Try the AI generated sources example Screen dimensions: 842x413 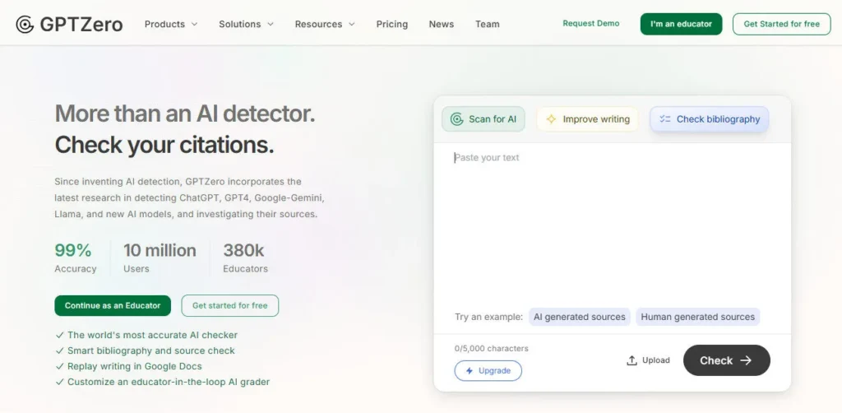pyautogui.click(x=580, y=317)
